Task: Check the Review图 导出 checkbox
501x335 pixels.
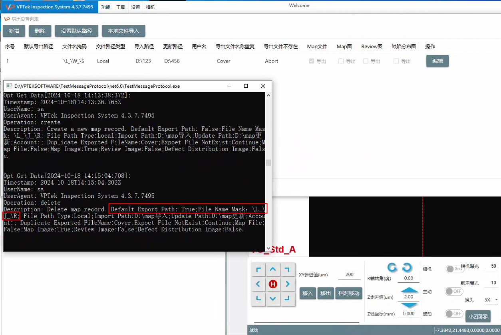Action: [x=366, y=61]
